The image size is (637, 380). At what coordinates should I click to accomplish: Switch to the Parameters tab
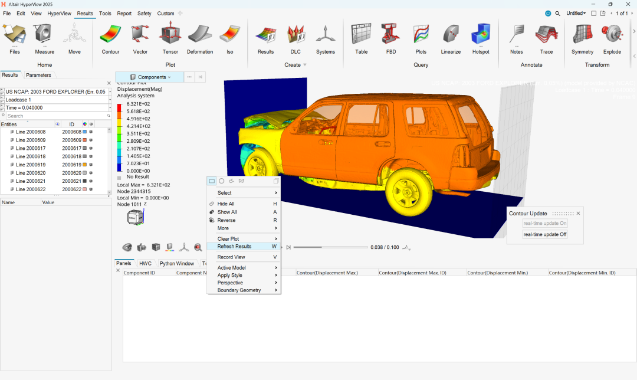(x=38, y=75)
